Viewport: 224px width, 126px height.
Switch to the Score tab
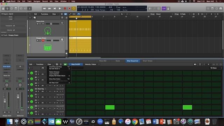[118, 61]
